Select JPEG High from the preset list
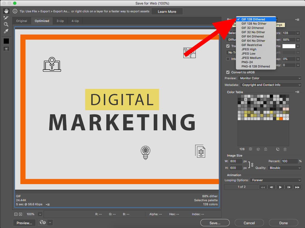The width and height of the screenshot is (305, 228). [248, 49]
